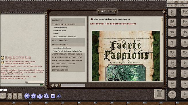The image size is (188, 105).
Task: Expand Creatures of a Stranger Sort chapter
Action: click(x=68, y=54)
